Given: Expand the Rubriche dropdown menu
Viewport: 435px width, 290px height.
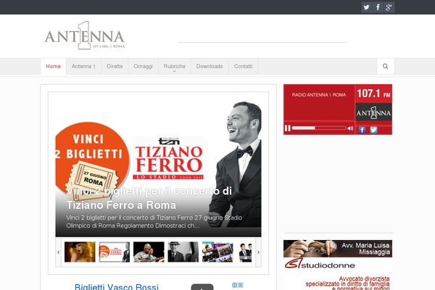Looking at the screenshot, I should (175, 67).
